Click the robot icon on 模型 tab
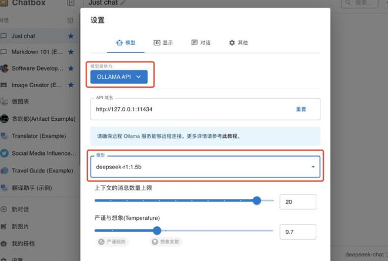 pyautogui.click(x=119, y=42)
